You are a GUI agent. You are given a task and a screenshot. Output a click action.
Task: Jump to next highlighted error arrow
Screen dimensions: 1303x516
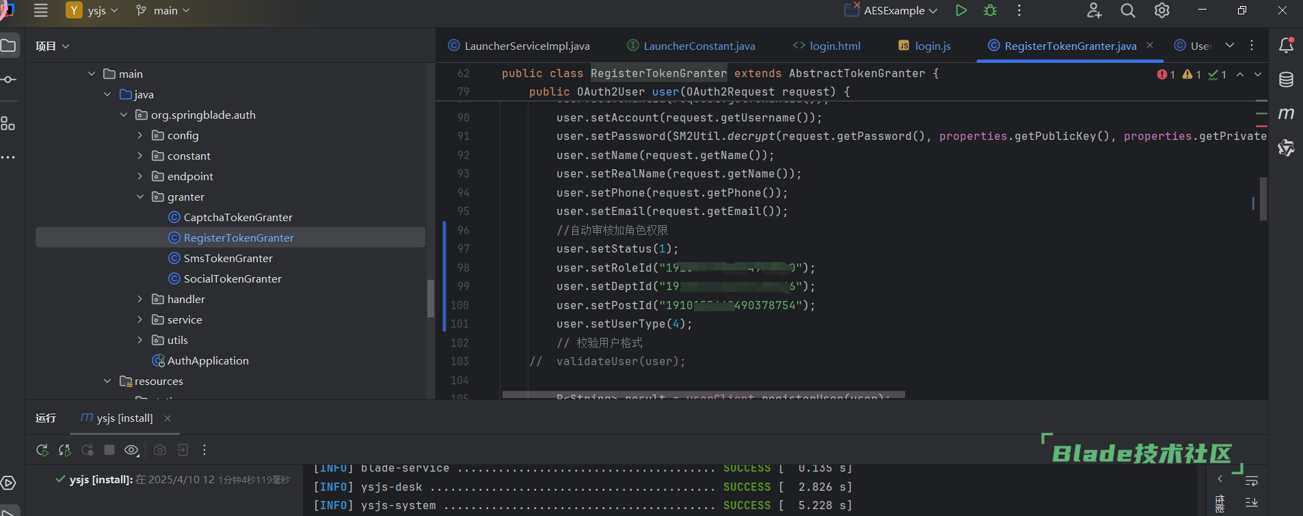click(1258, 74)
